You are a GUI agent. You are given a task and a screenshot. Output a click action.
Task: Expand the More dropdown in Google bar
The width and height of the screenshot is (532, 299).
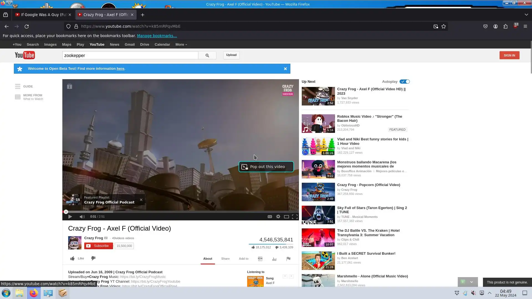(x=181, y=45)
